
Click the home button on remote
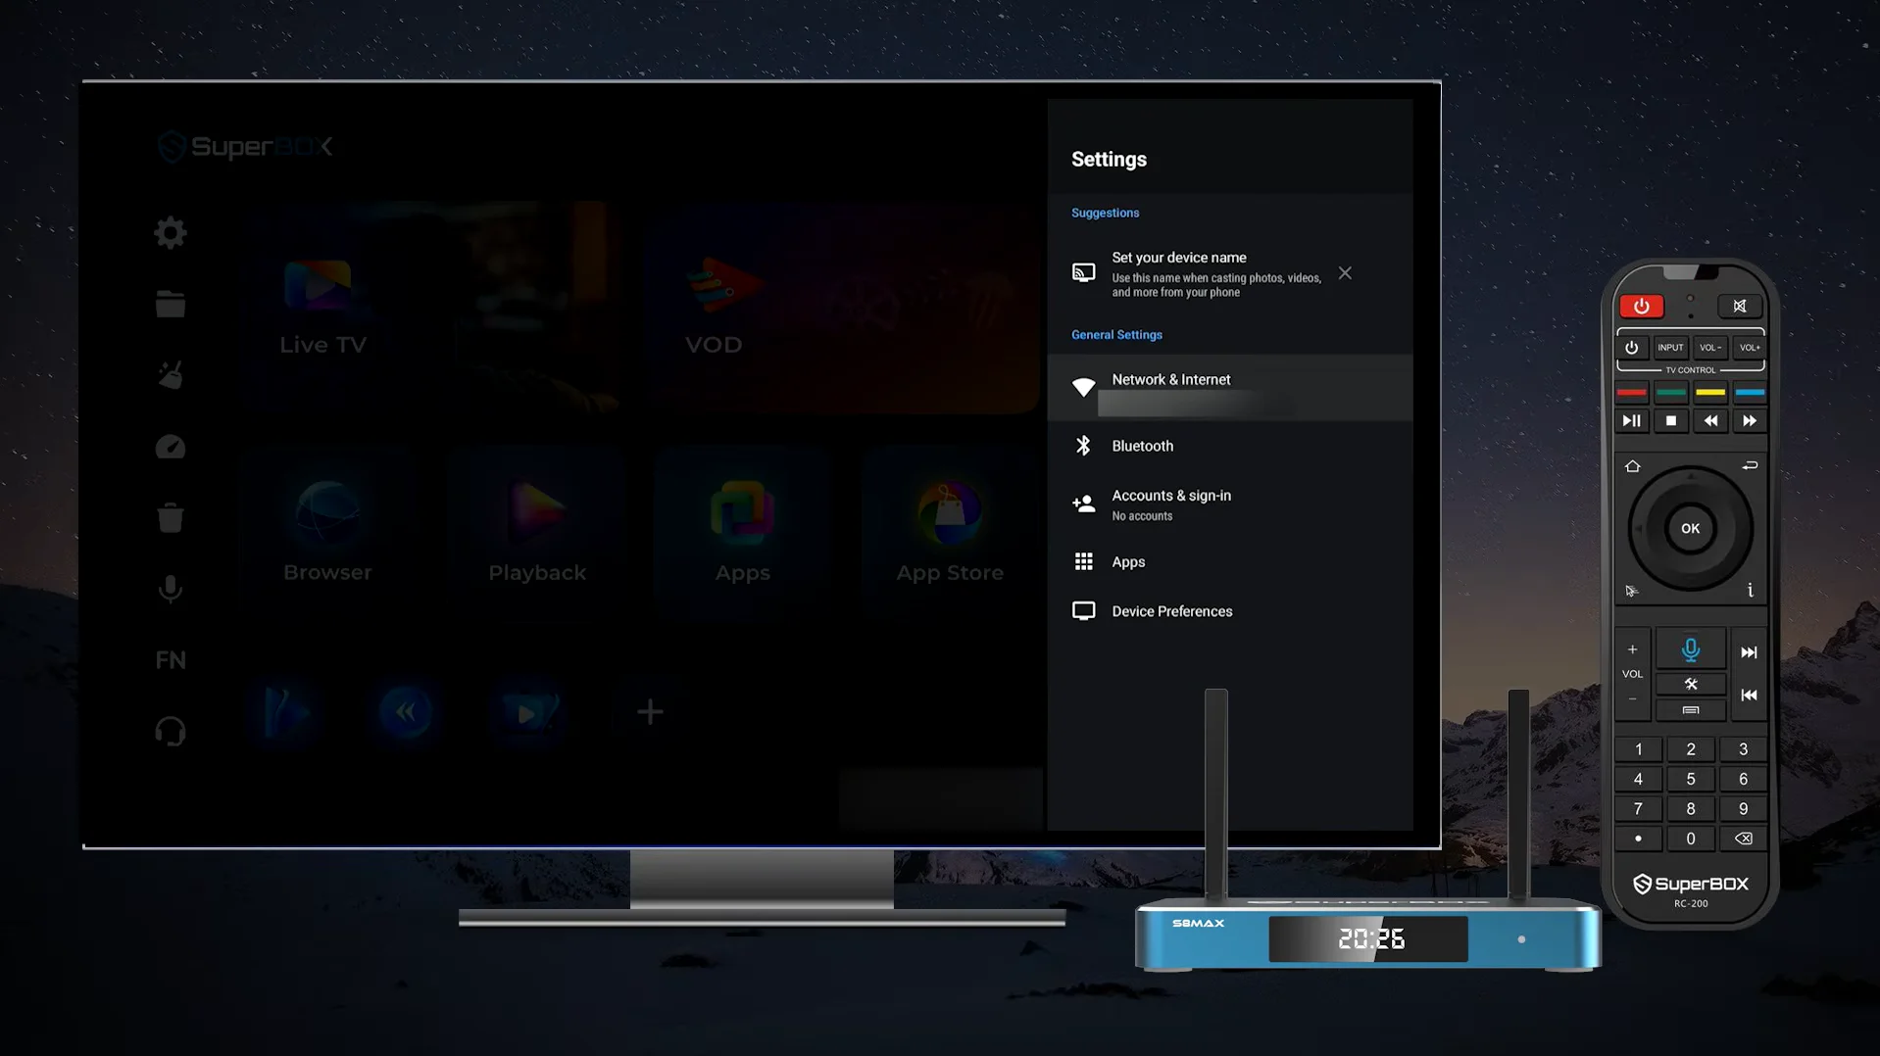click(1633, 466)
